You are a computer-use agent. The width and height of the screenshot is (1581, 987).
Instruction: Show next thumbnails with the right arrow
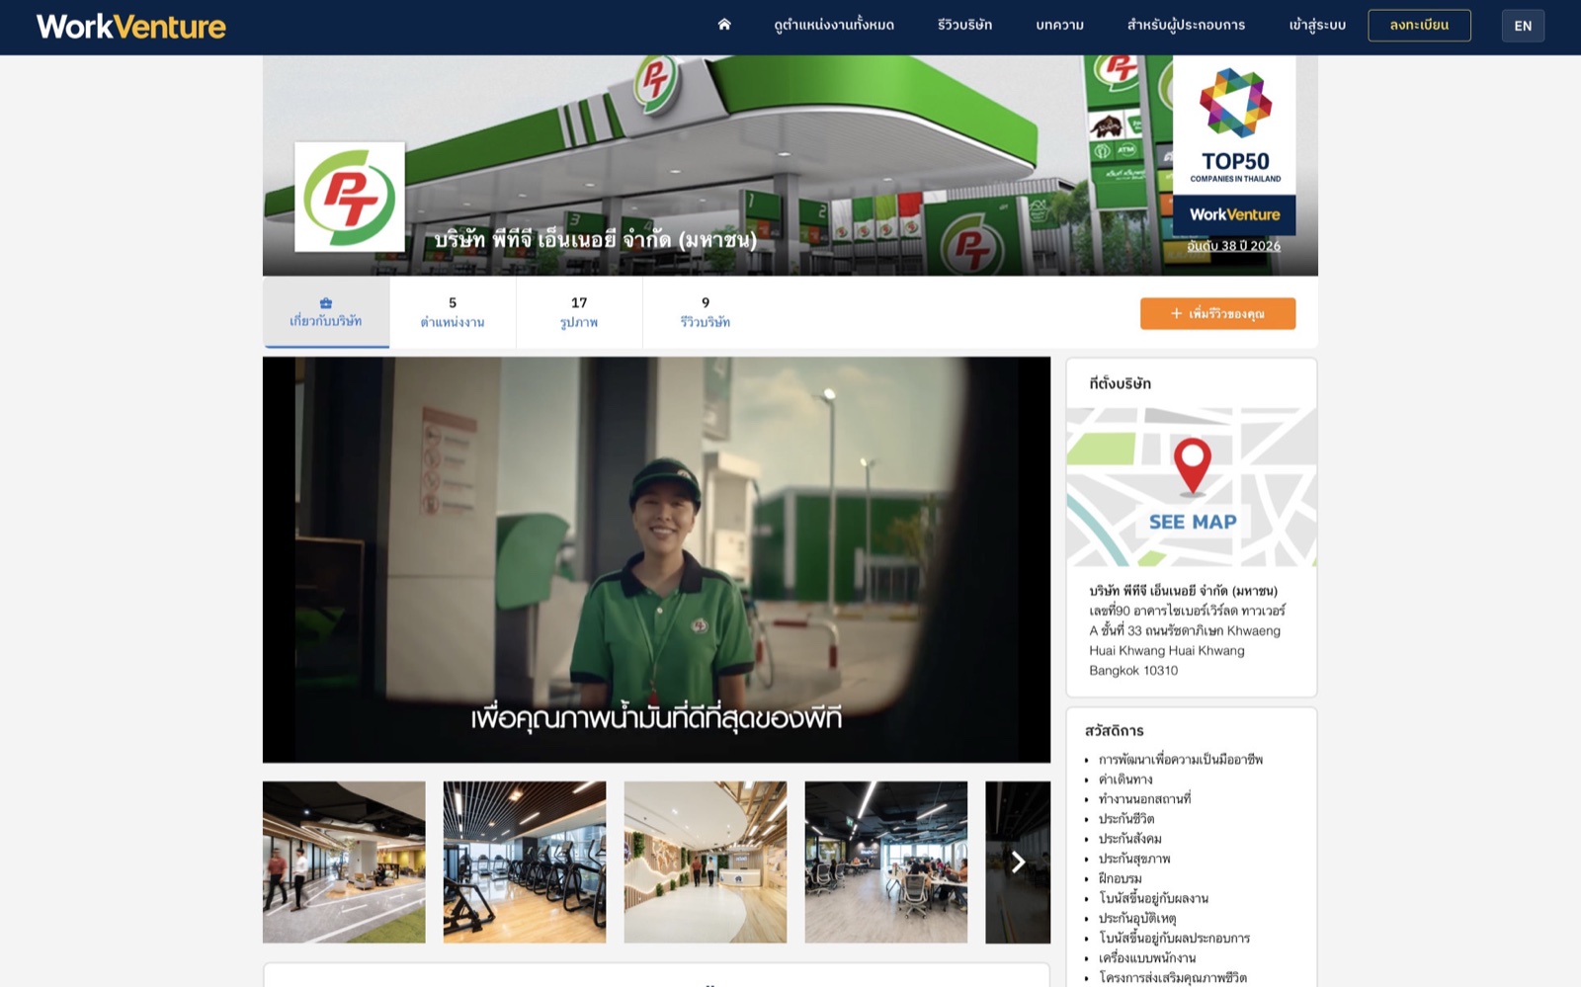[x=1018, y=863]
